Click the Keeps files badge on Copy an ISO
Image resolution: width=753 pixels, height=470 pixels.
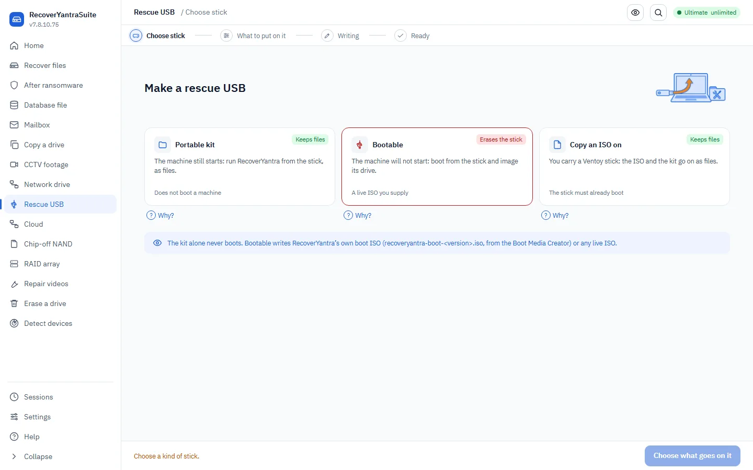[705, 139]
